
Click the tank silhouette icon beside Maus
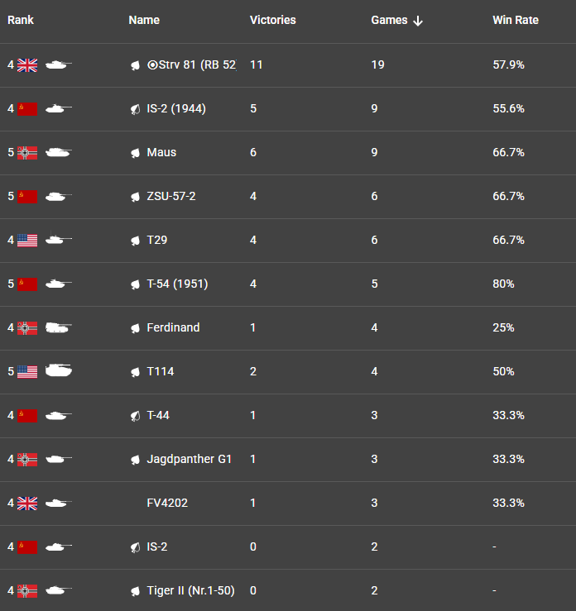click(59, 152)
